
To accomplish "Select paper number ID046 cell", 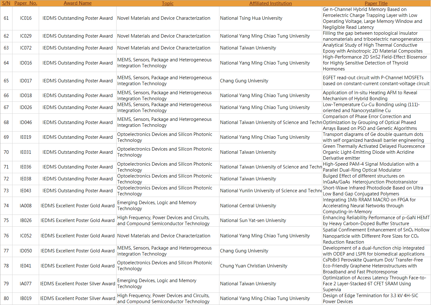I will coord(26,122).
